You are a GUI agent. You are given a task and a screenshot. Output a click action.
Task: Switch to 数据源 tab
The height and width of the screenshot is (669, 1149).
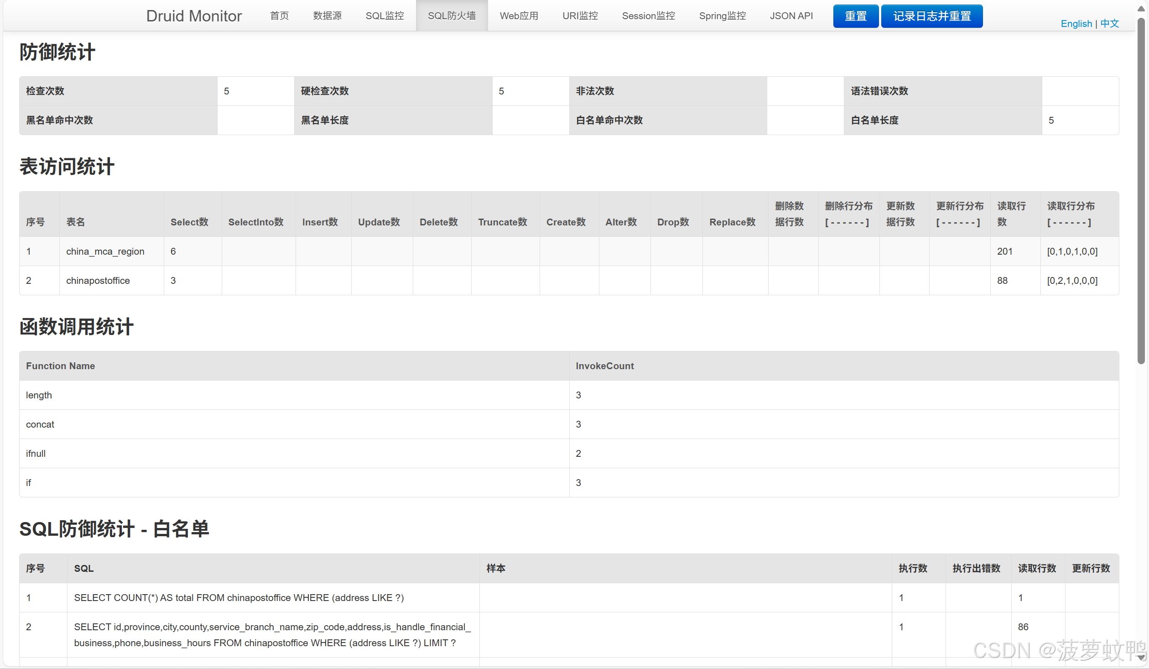(x=327, y=16)
